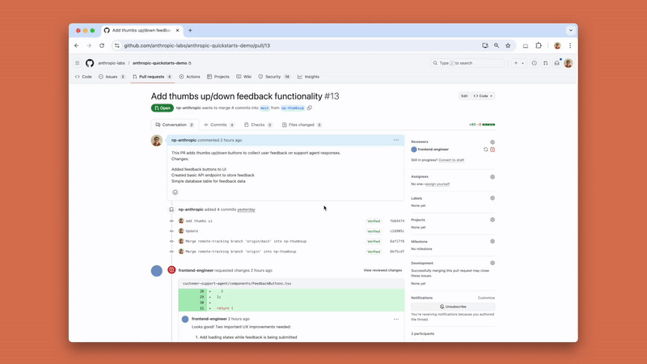647x364 pixels.
Task: Click the Edit title button
Action: [x=464, y=95]
